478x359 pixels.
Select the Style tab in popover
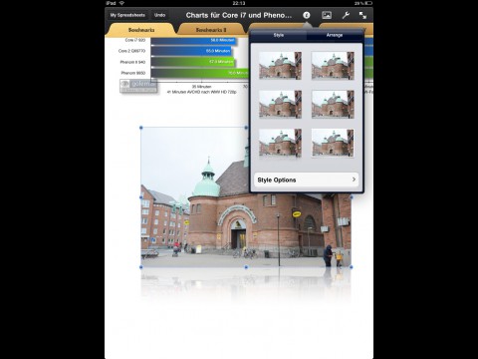point(279,35)
